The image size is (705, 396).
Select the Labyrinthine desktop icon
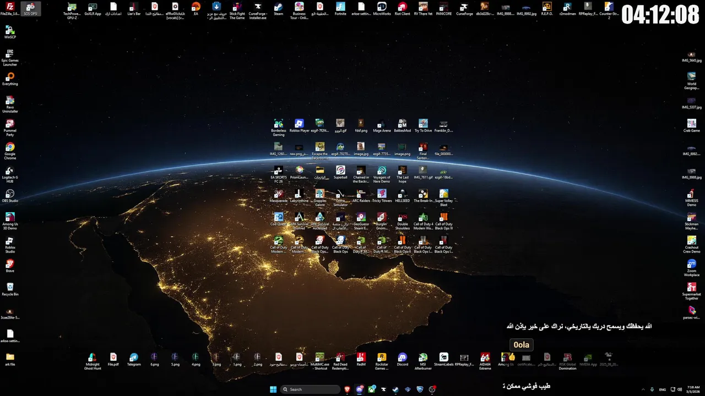[x=299, y=196]
